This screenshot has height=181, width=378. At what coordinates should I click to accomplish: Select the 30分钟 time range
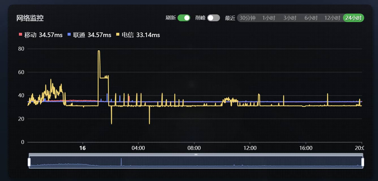click(247, 18)
